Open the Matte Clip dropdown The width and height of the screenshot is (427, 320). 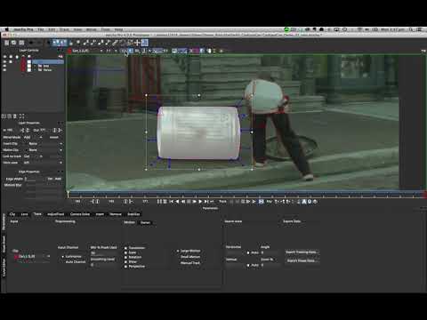coord(45,150)
